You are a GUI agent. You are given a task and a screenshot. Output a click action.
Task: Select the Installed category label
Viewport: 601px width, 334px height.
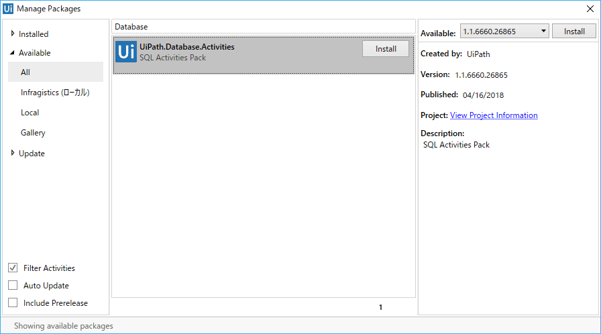34,34
